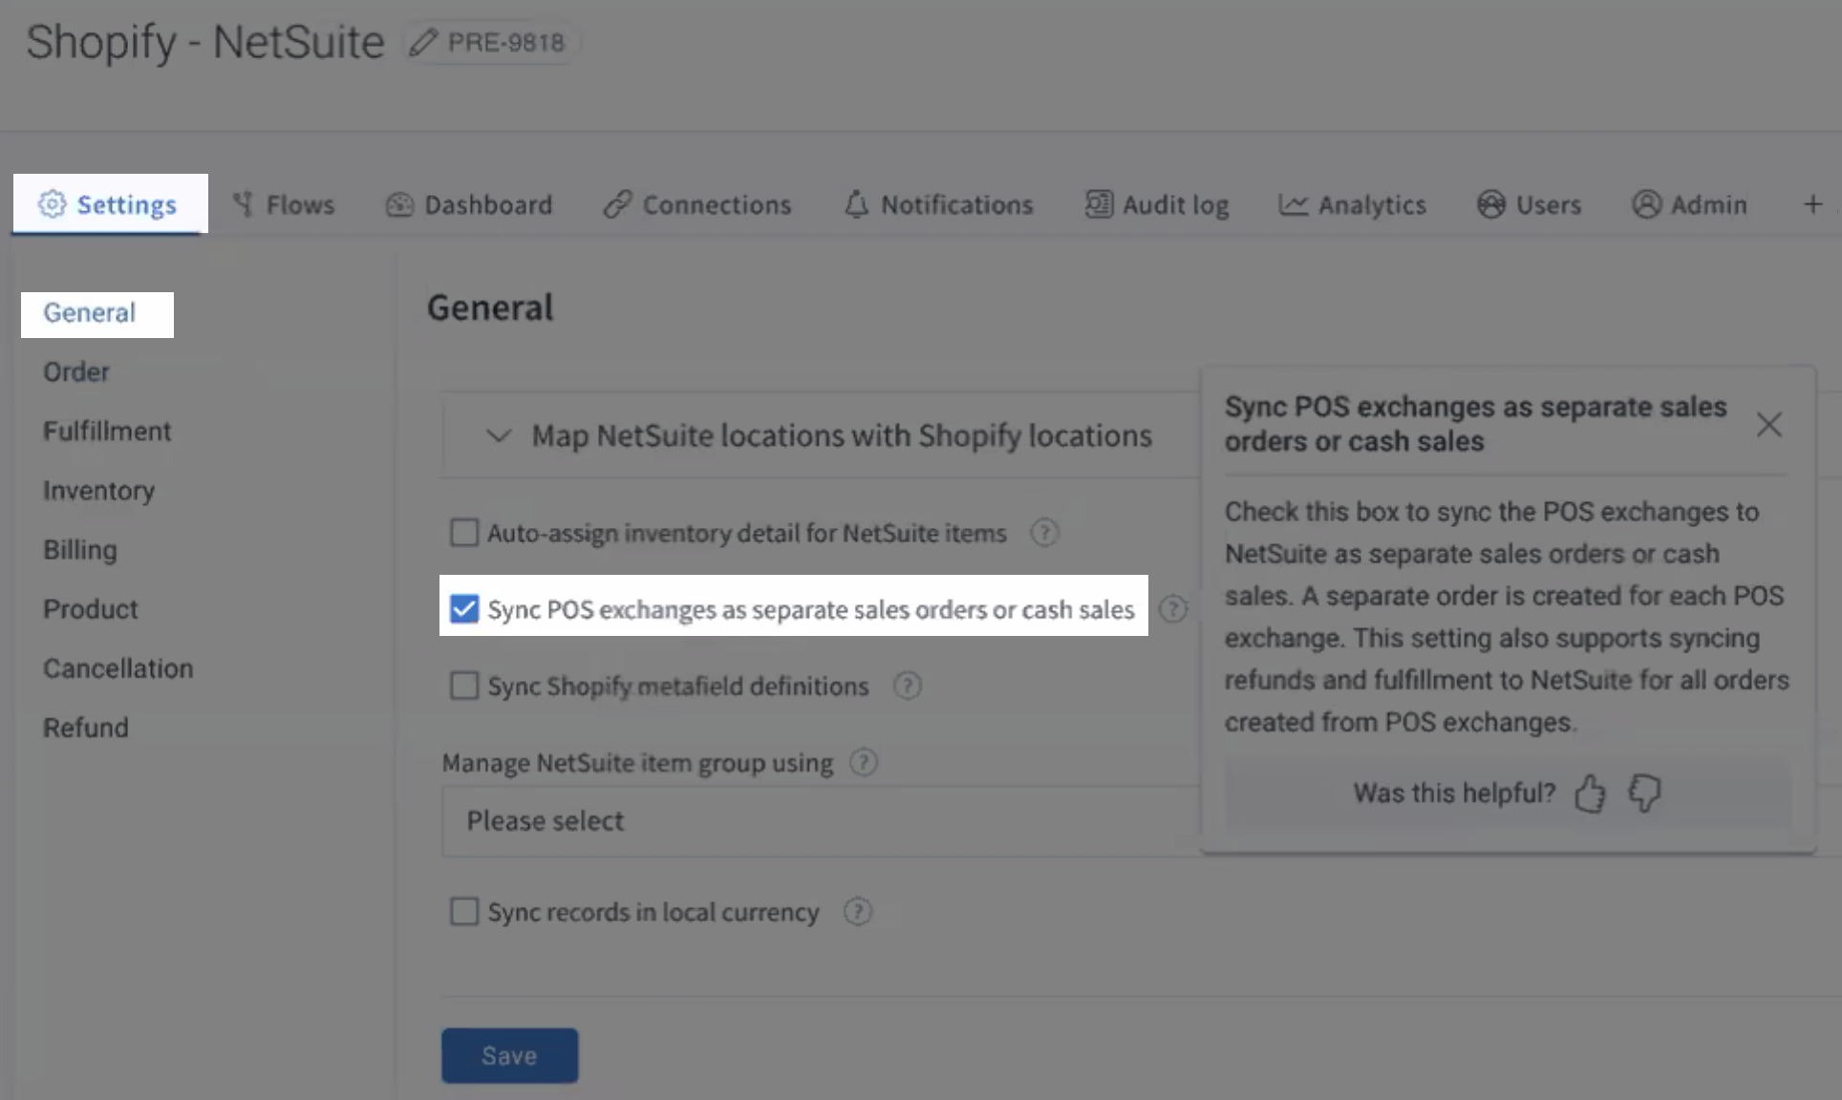Click the plus icon after Admin tab
Viewport: 1842px width, 1100px height.
tap(1812, 204)
